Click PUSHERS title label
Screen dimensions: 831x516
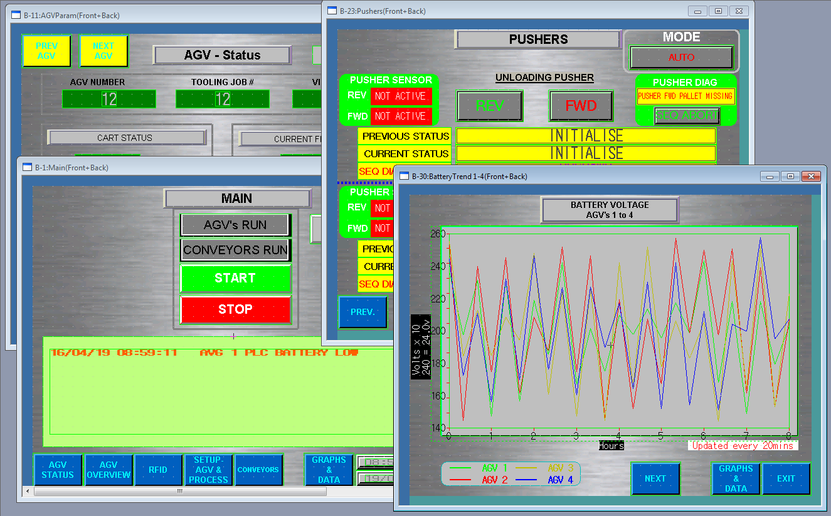(538, 39)
